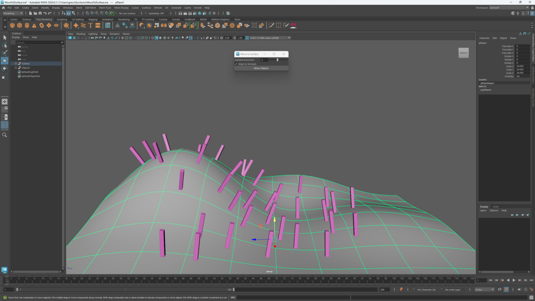
Task: Expand the Surface node in Outliner
Action: [x=15, y=63]
